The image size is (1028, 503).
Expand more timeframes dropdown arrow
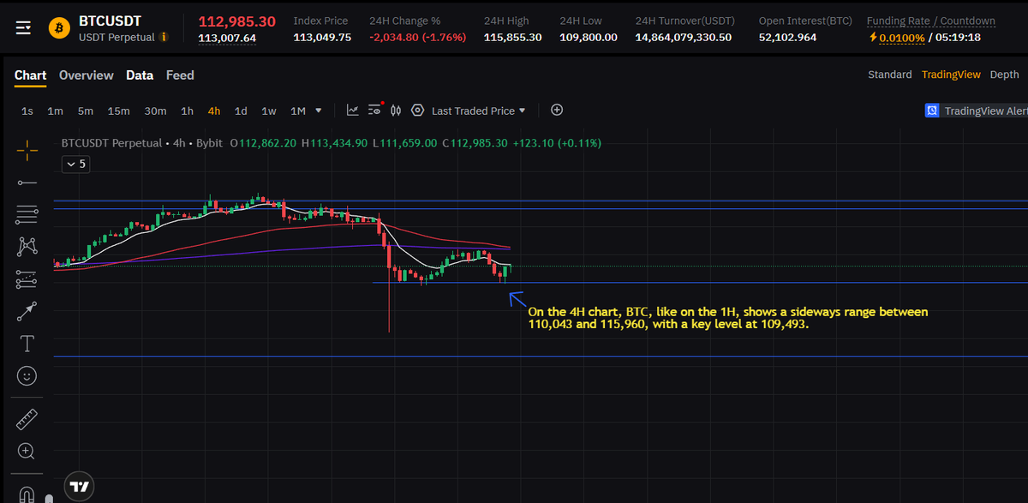tap(319, 111)
